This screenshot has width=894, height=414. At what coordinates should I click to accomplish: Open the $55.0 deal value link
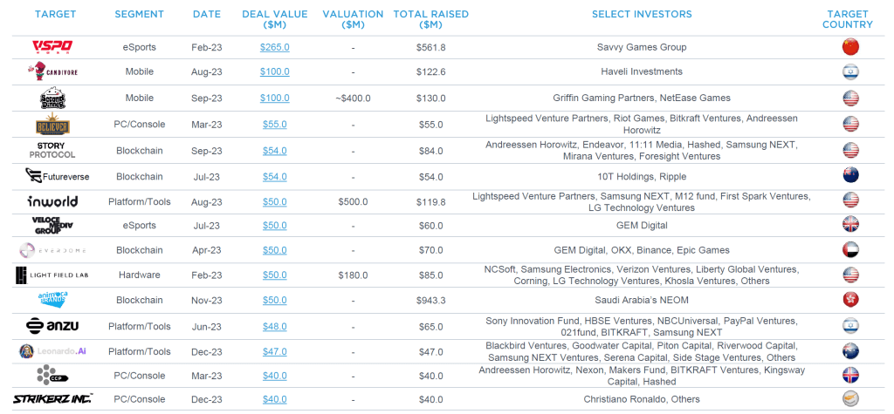275,124
